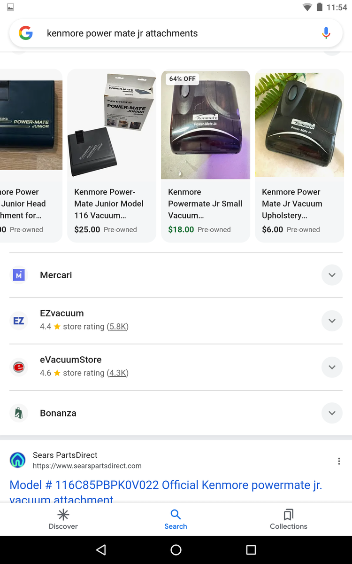Tap the EZvacuum store logo icon
Image resolution: width=352 pixels, height=564 pixels.
pyautogui.click(x=19, y=321)
